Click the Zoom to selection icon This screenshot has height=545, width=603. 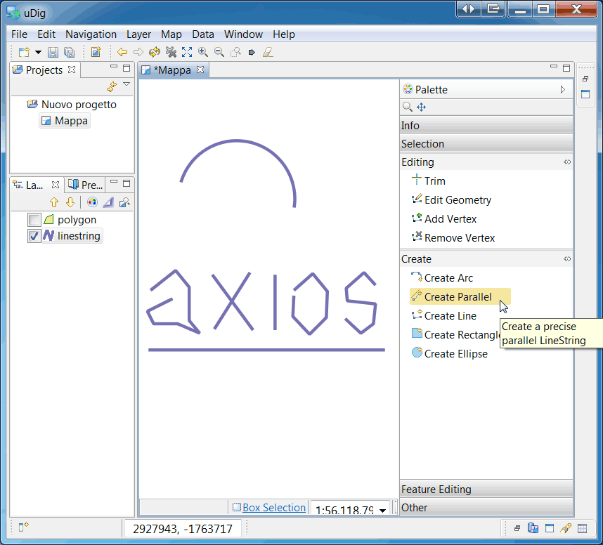(x=235, y=52)
